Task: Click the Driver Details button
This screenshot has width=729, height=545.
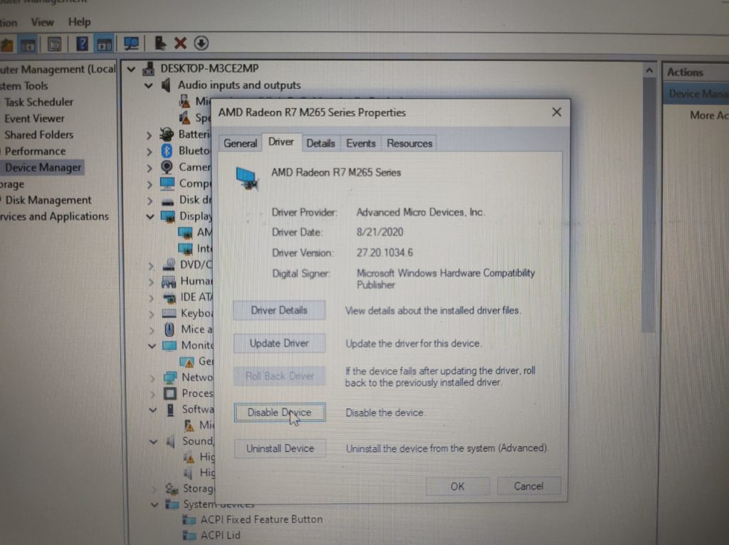Action: pos(279,310)
